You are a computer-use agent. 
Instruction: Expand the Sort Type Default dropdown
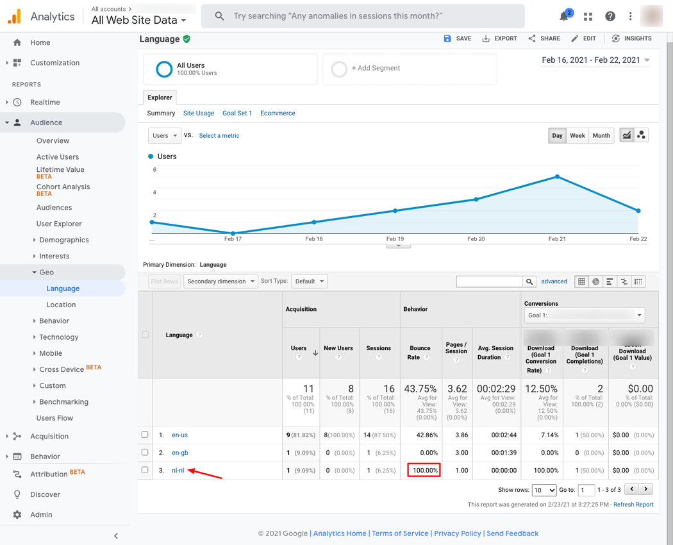310,281
